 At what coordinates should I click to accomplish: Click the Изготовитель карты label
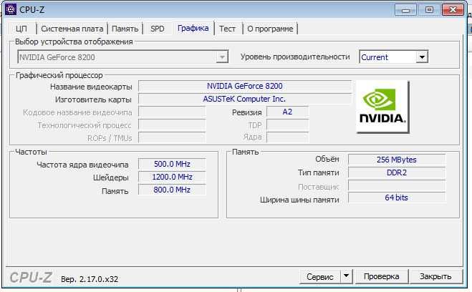pyautogui.click(x=93, y=99)
